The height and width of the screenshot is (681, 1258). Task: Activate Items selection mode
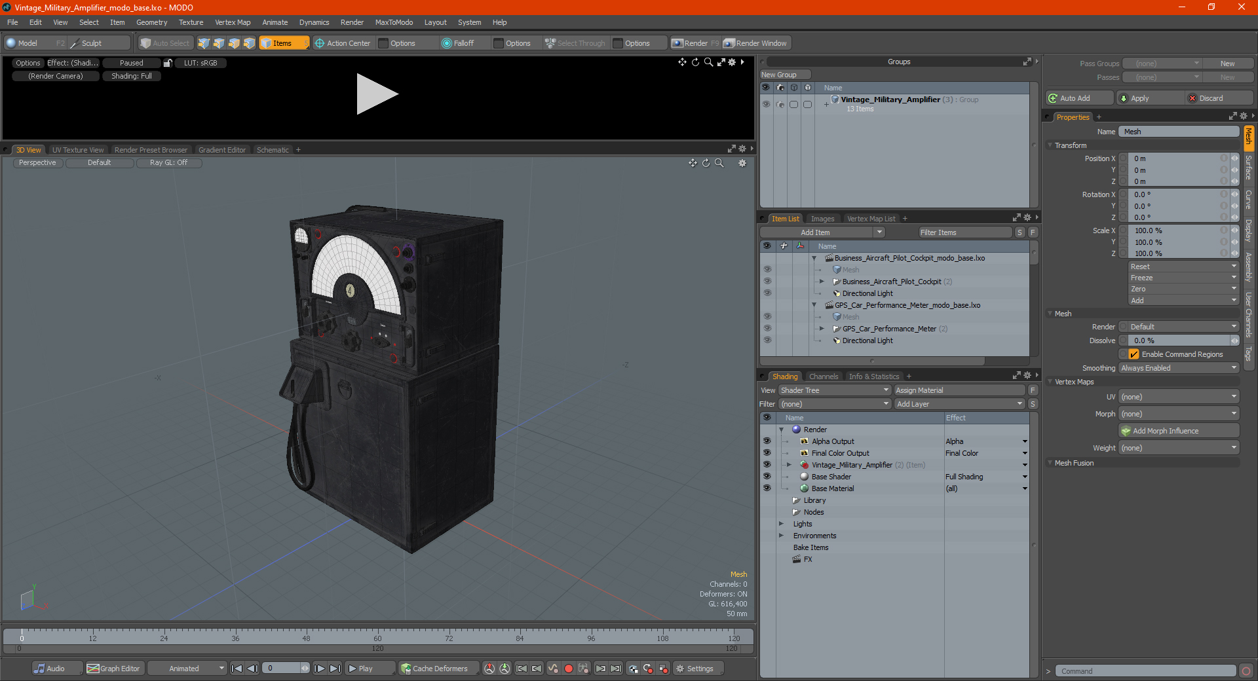(x=284, y=43)
